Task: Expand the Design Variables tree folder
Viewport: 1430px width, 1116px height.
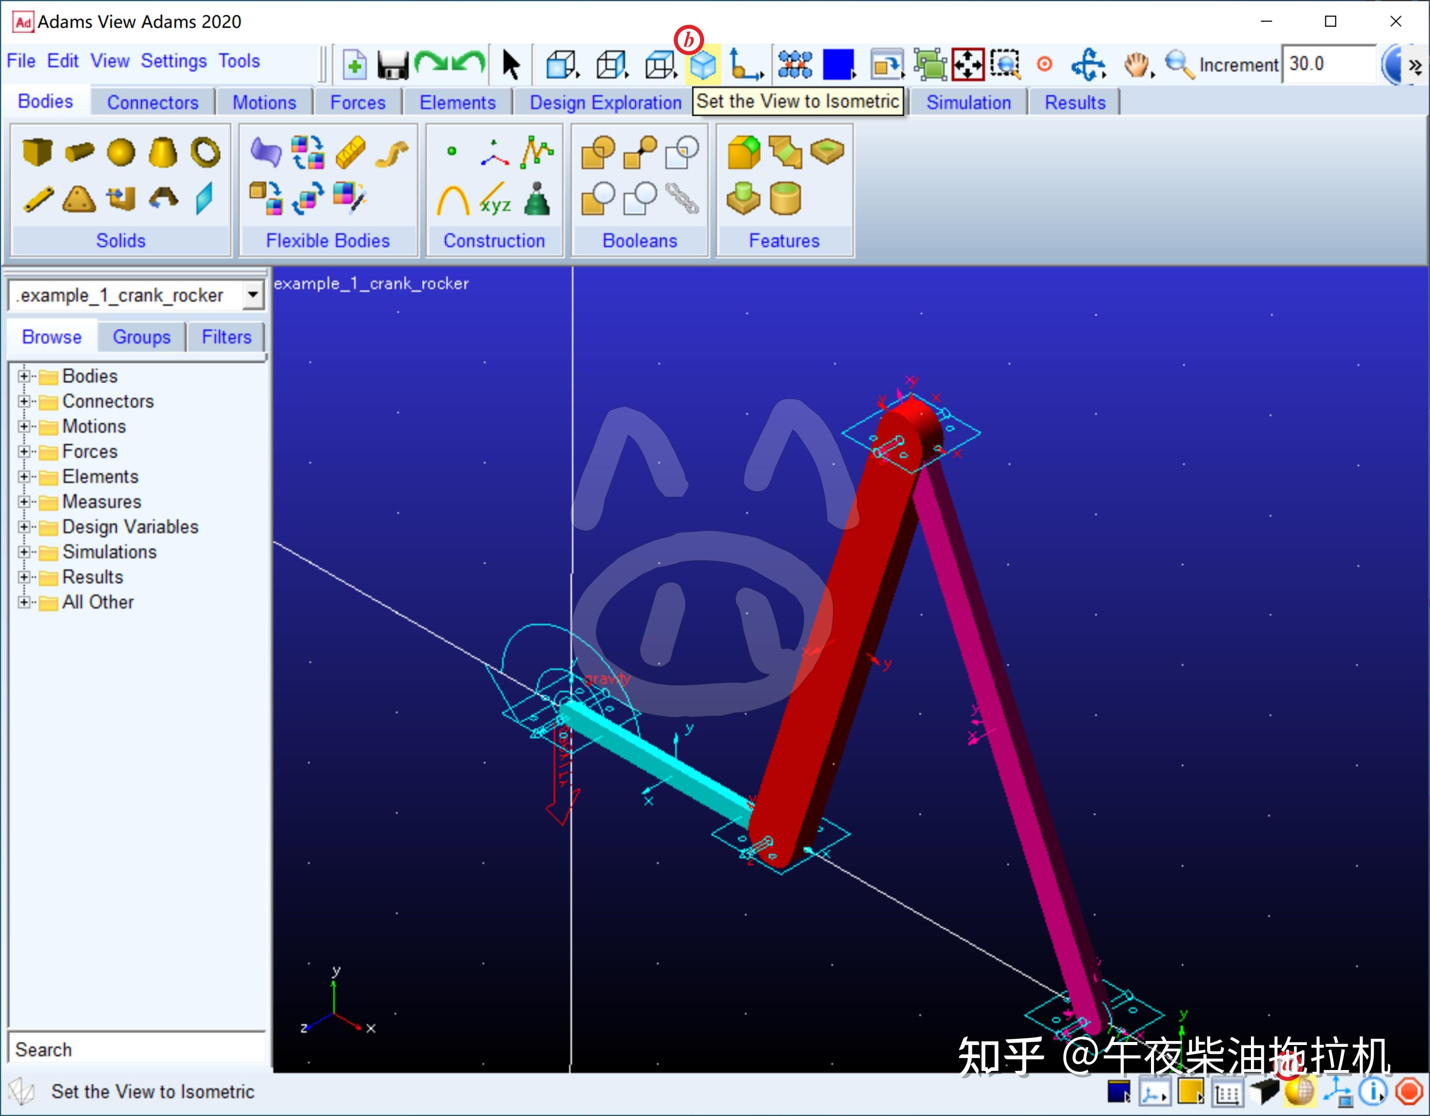Action: point(24,527)
